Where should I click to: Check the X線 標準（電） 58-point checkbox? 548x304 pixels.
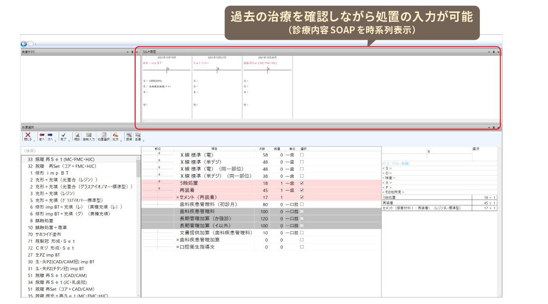coord(302,155)
